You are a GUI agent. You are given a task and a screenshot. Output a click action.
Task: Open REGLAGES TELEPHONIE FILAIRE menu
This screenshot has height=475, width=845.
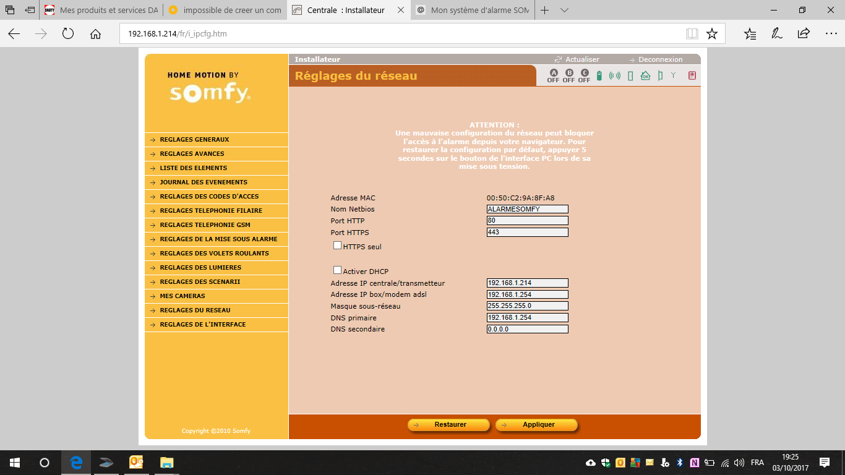pos(217,211)
